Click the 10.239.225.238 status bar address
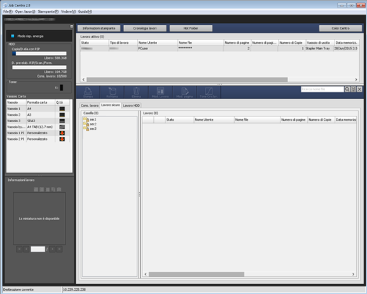367x294 pixels. [x=74, y=290]
